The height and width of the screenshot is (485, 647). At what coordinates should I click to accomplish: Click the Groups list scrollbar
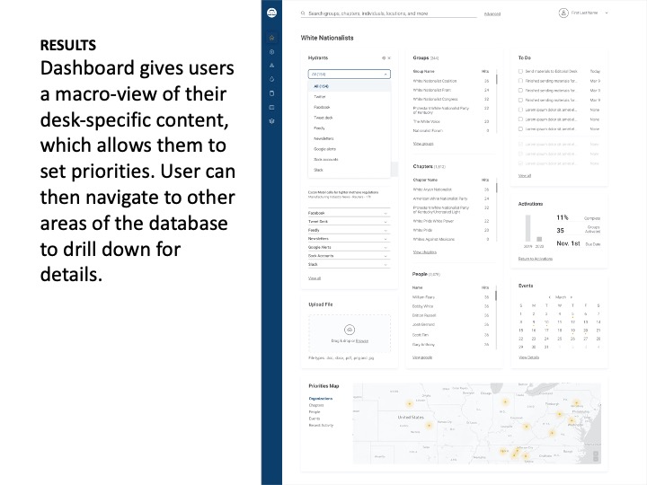(496, 80)
